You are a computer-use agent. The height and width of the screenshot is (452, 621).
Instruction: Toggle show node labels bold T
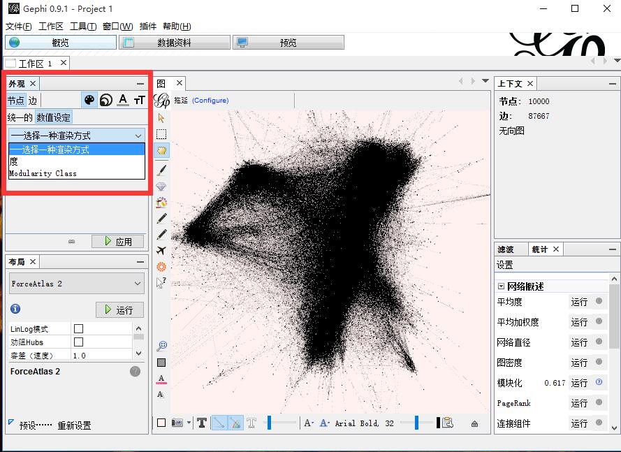coord(202,423)
